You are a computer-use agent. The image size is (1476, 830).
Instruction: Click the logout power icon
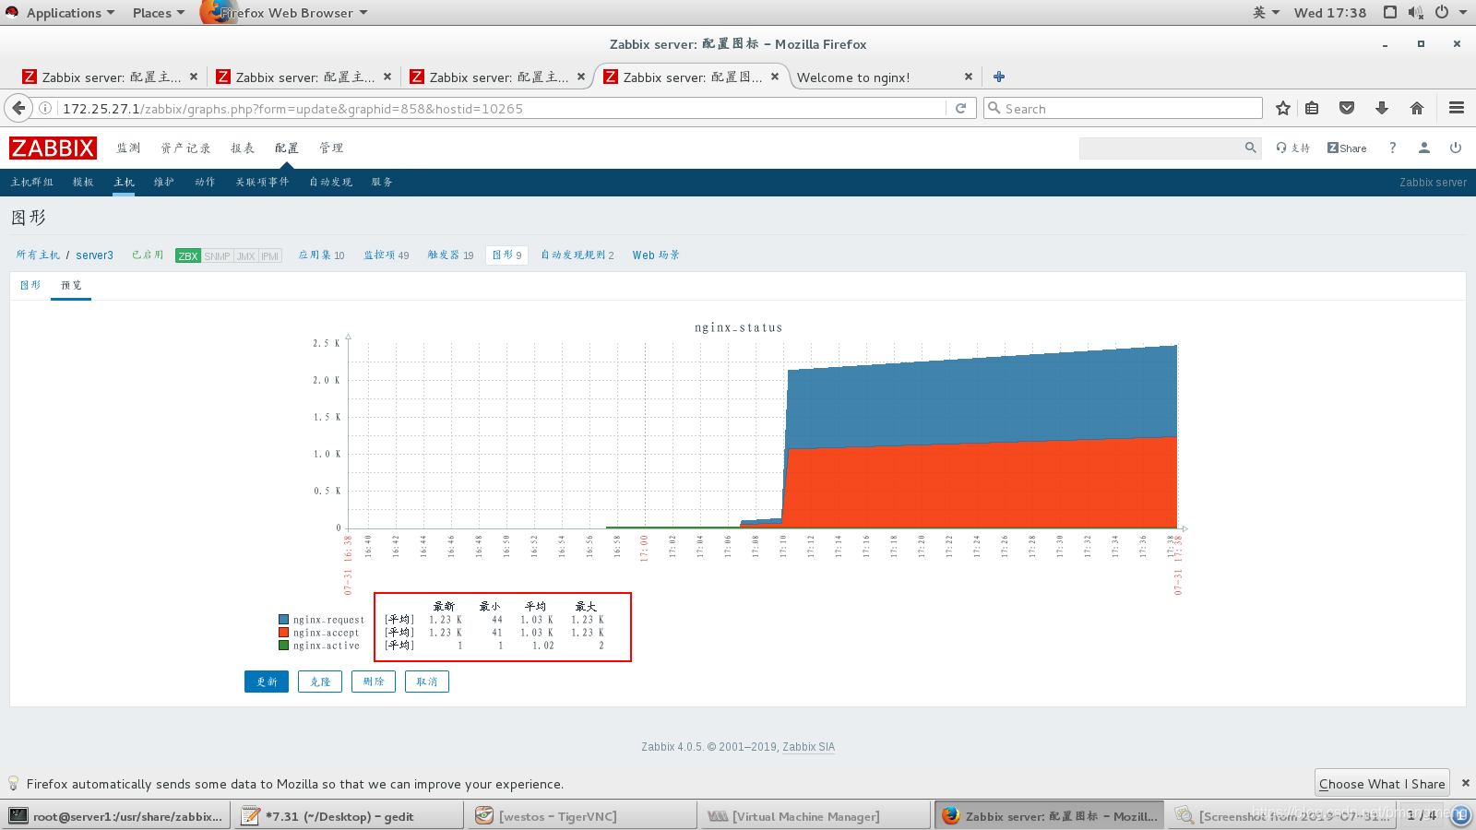click(1456, 148)
